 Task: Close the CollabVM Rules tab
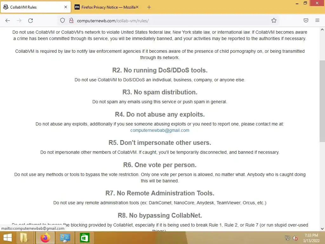pyautogui.click(x=66, y=7)
